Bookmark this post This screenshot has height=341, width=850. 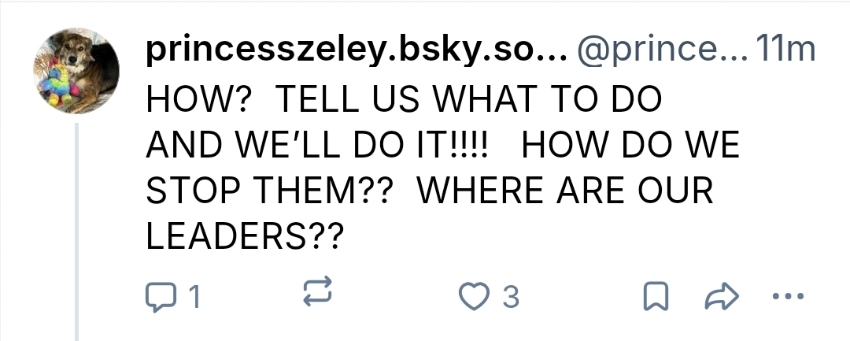[x=654, y=297]
